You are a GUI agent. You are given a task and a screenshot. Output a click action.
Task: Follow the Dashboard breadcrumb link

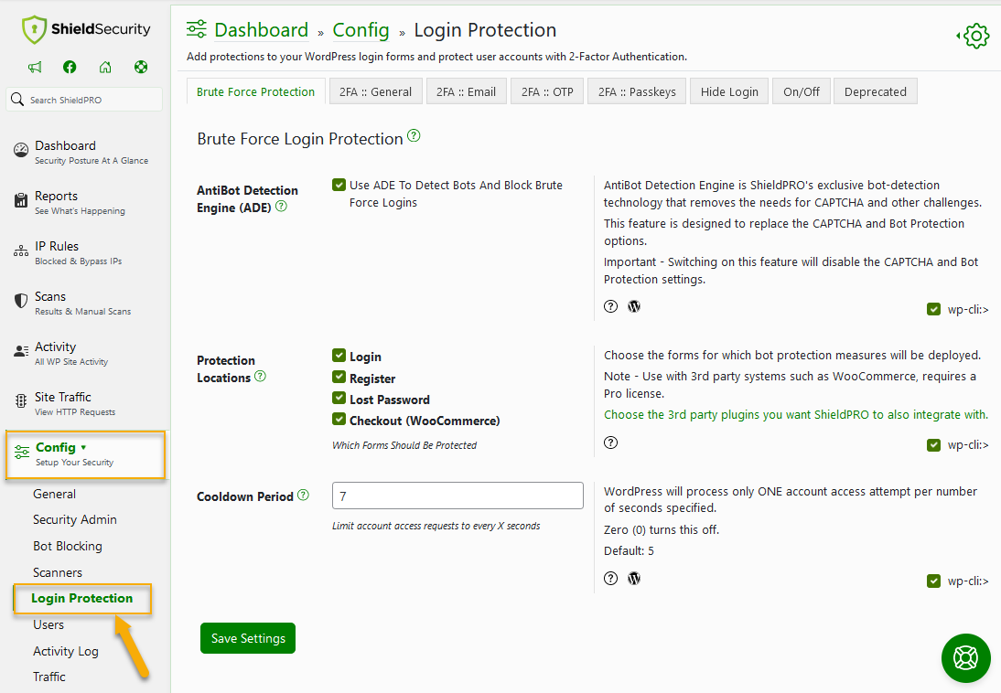[261, 30]
